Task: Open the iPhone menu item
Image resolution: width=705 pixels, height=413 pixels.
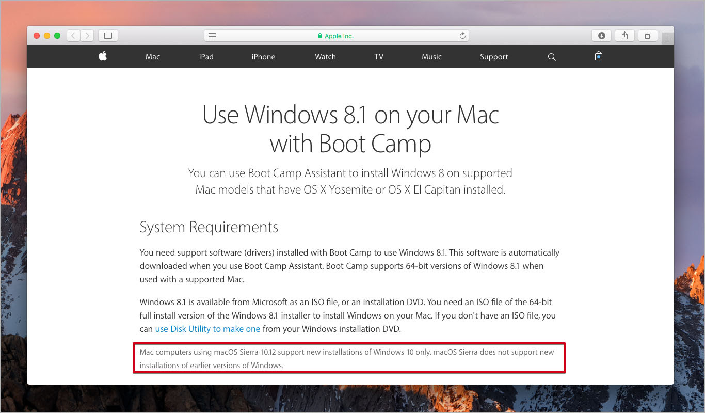Action: 263,57
